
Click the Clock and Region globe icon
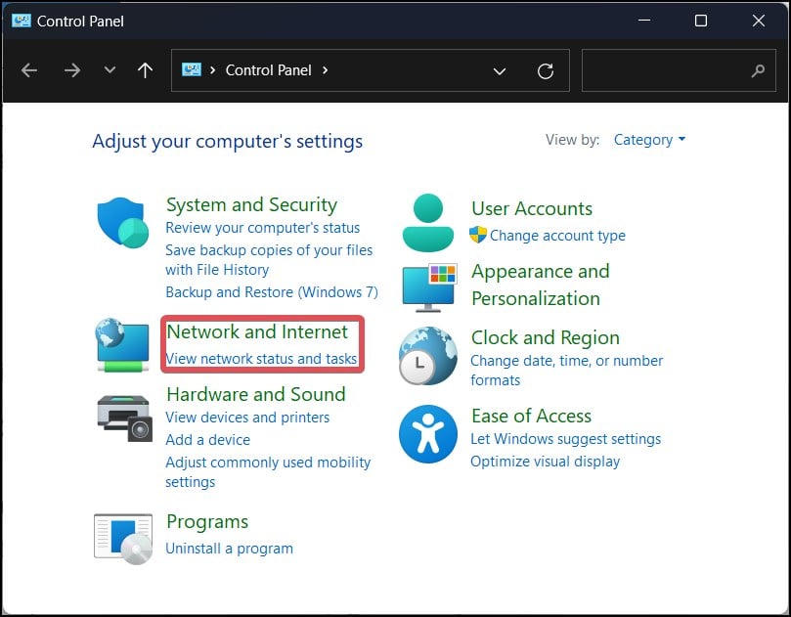point(428,356)
